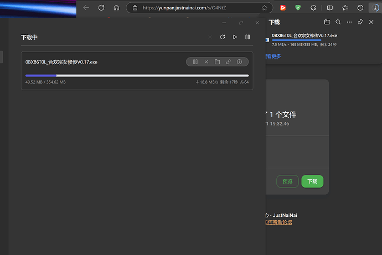Open the 0BX86T0L exe entry in browser downloads
The image size is (382, 255).
304,35
